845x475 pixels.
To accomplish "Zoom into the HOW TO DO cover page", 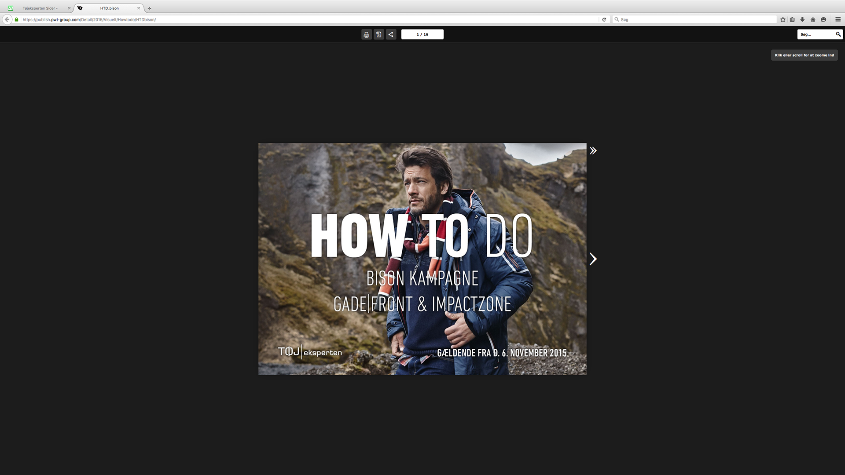I will 422,259.
